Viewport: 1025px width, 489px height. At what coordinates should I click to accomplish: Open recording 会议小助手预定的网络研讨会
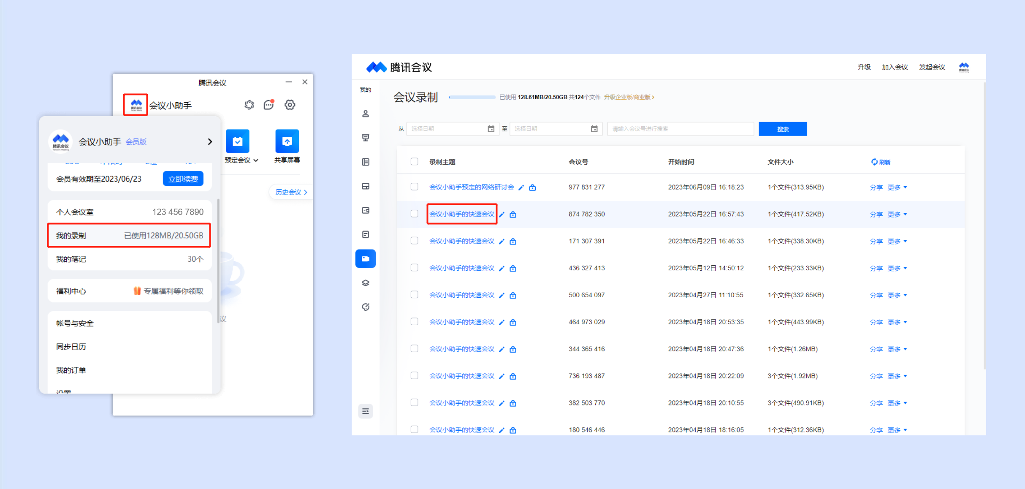click(x=471, y=187)
